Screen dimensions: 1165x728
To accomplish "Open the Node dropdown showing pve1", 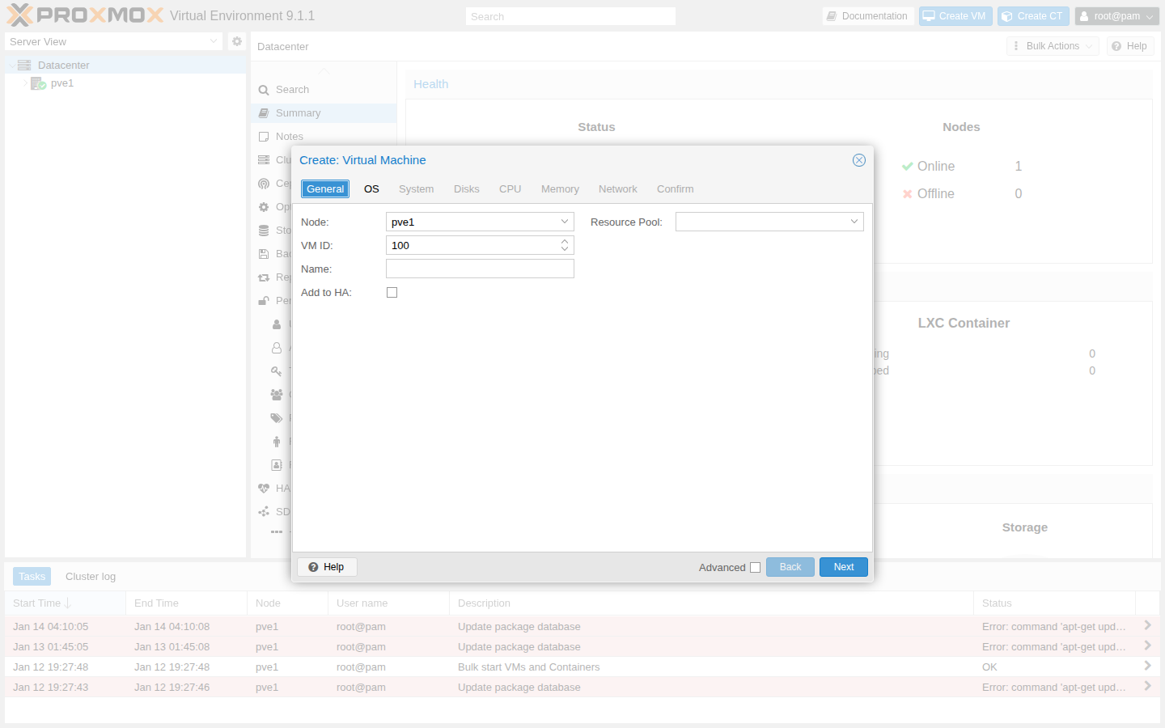I will (564, 221).
